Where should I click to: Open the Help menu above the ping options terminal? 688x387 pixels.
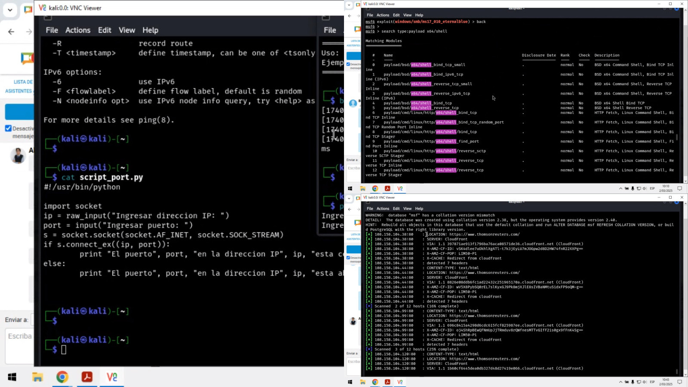tap(150, 30)
